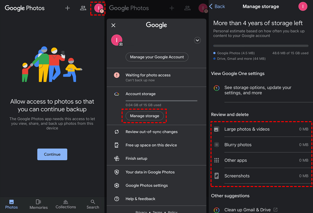Open the Waiting for photo access item

[x=156, y=77]
